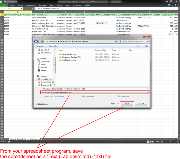Click the New folder button
Image resolution: width=180 pixels, height=159 pixels.
click(53, 46)
